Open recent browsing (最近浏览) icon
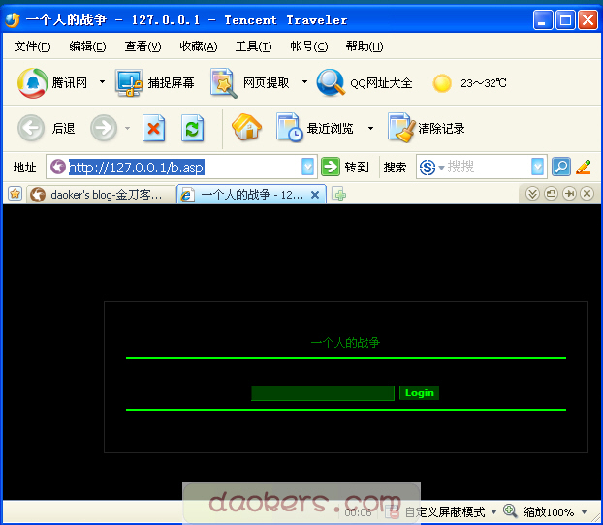The width and height of the screenshot is (603, 525). point(290,127)
